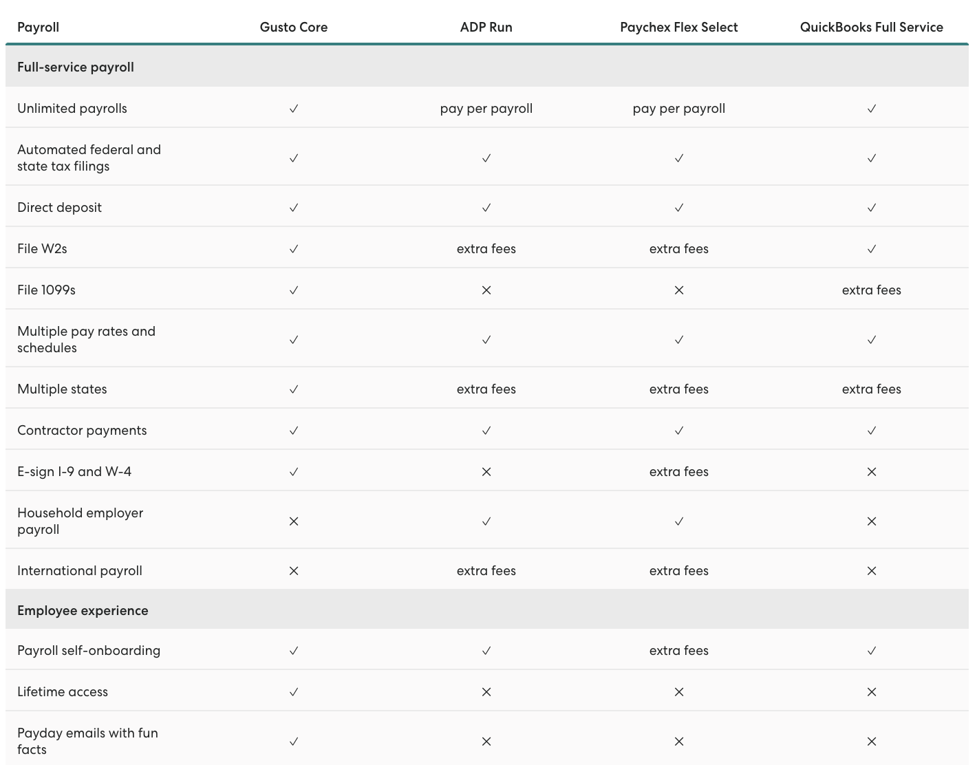Click QuickBooks X mark for Lifetime access
The height and width of the screenshot is (765, 977).
coord(872,692)
